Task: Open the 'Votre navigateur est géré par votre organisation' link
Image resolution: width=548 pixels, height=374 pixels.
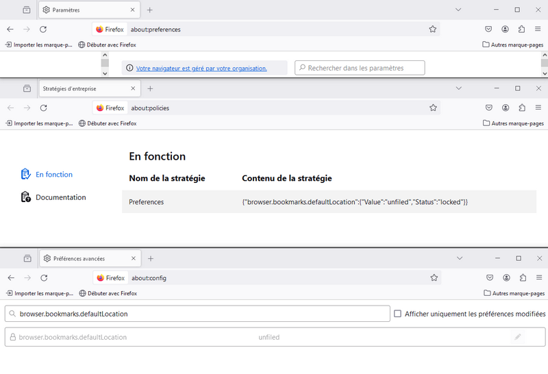Action: (x=201, y=68)
